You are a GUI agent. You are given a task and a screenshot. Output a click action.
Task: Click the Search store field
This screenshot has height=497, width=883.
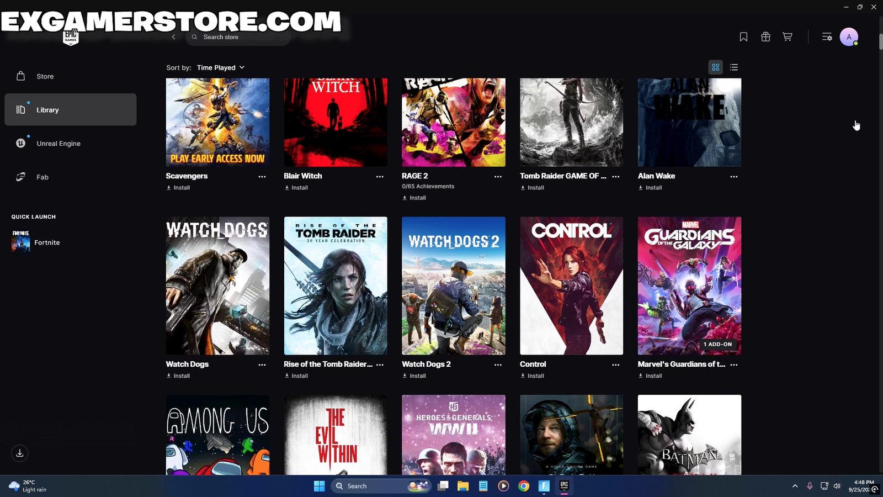(238, 37)
